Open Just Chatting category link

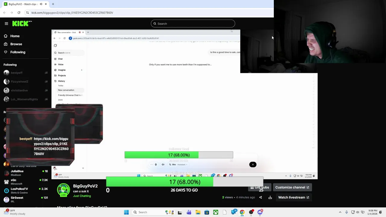tap(82, 196)
